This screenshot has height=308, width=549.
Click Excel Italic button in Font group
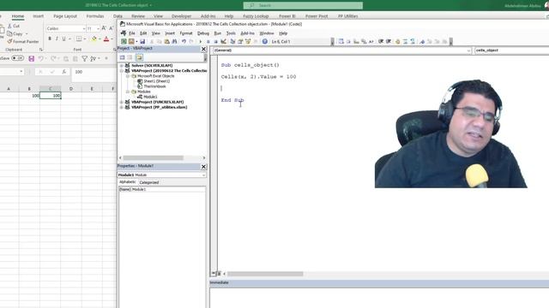point(57,38)
